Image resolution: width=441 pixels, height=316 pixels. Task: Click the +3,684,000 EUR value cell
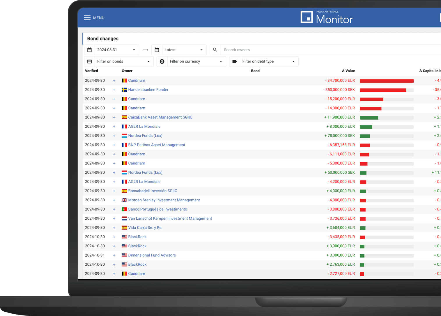[x=341, y=228]
